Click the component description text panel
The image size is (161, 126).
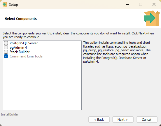tap(117, 52)
